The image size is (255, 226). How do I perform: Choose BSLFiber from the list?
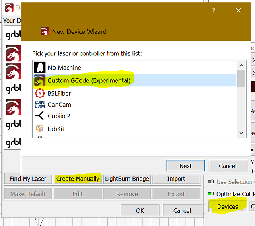point(135,93)
